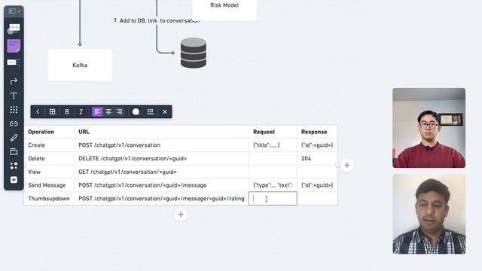Select the Delete operation cell
The height and width of the screenshot is (271, 482).
pyautogui.click(x=49, y=159)
